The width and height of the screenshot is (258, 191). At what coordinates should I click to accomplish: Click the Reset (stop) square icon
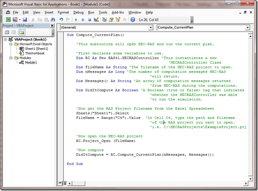(x=89, y=19)
